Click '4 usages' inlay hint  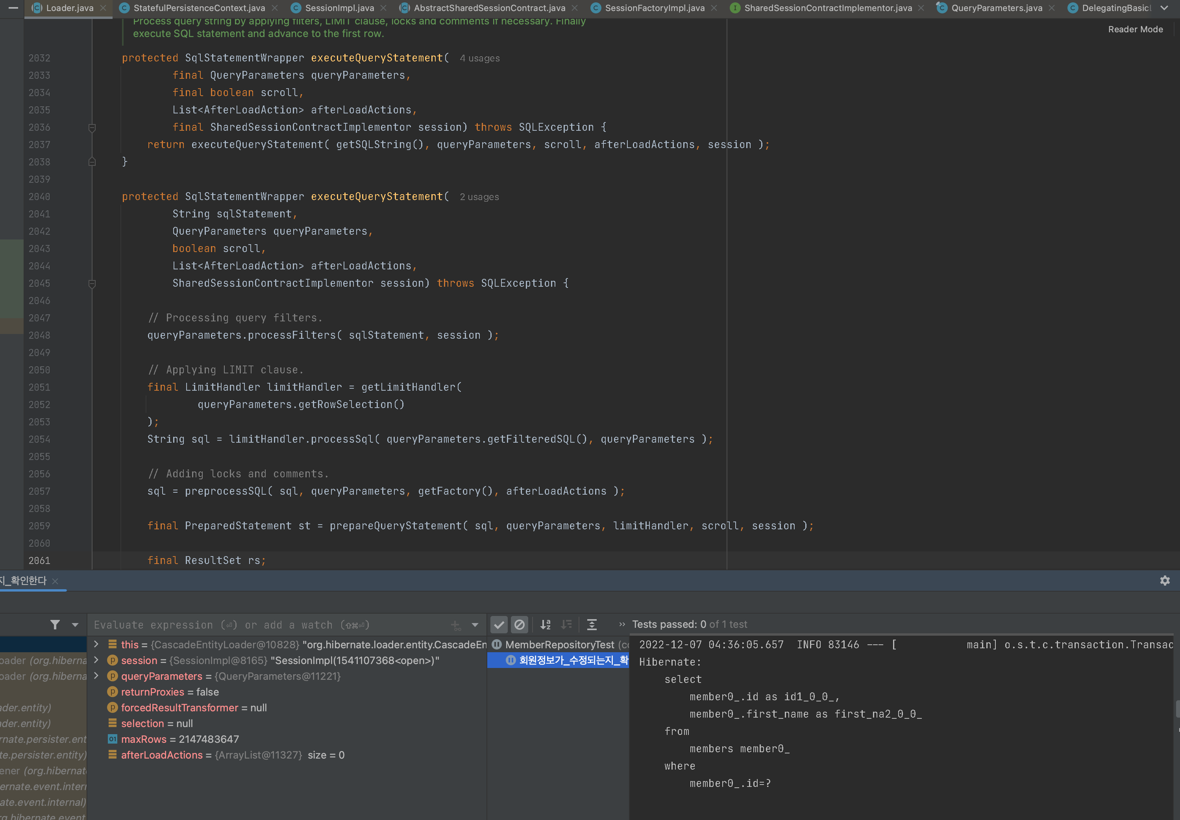479,59
